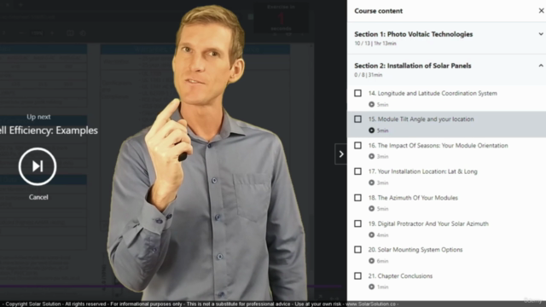This screenshot has height=307, width=546.
Task: Check lecture 14 Longitude and Latitude checkbox
Action: [x=357, y=93]
